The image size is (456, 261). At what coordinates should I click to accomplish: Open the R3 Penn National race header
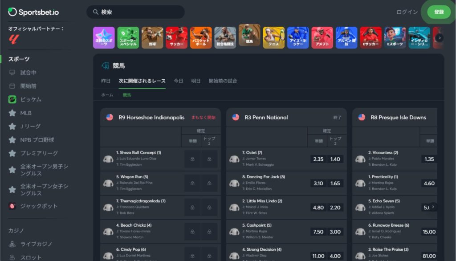click(286, 117)
